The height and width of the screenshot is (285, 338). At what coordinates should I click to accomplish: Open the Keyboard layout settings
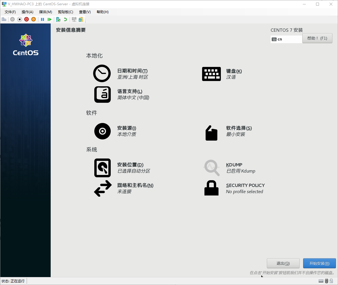pos(211,74)
